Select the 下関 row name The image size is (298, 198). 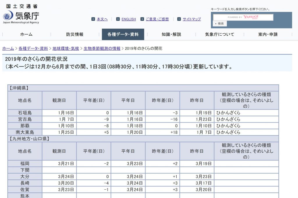[x=25, y=170]
